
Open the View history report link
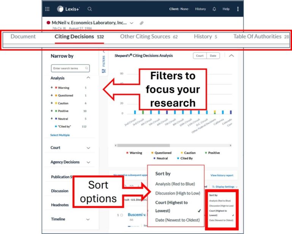click(x=222, y=175)
